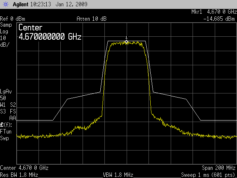Select the Log scale type label
Screen dimensions: 237x178
click(5, 31)
